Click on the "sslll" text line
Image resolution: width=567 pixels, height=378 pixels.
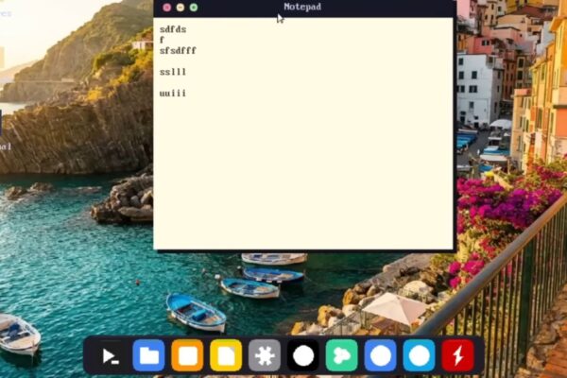pos(173,72)
